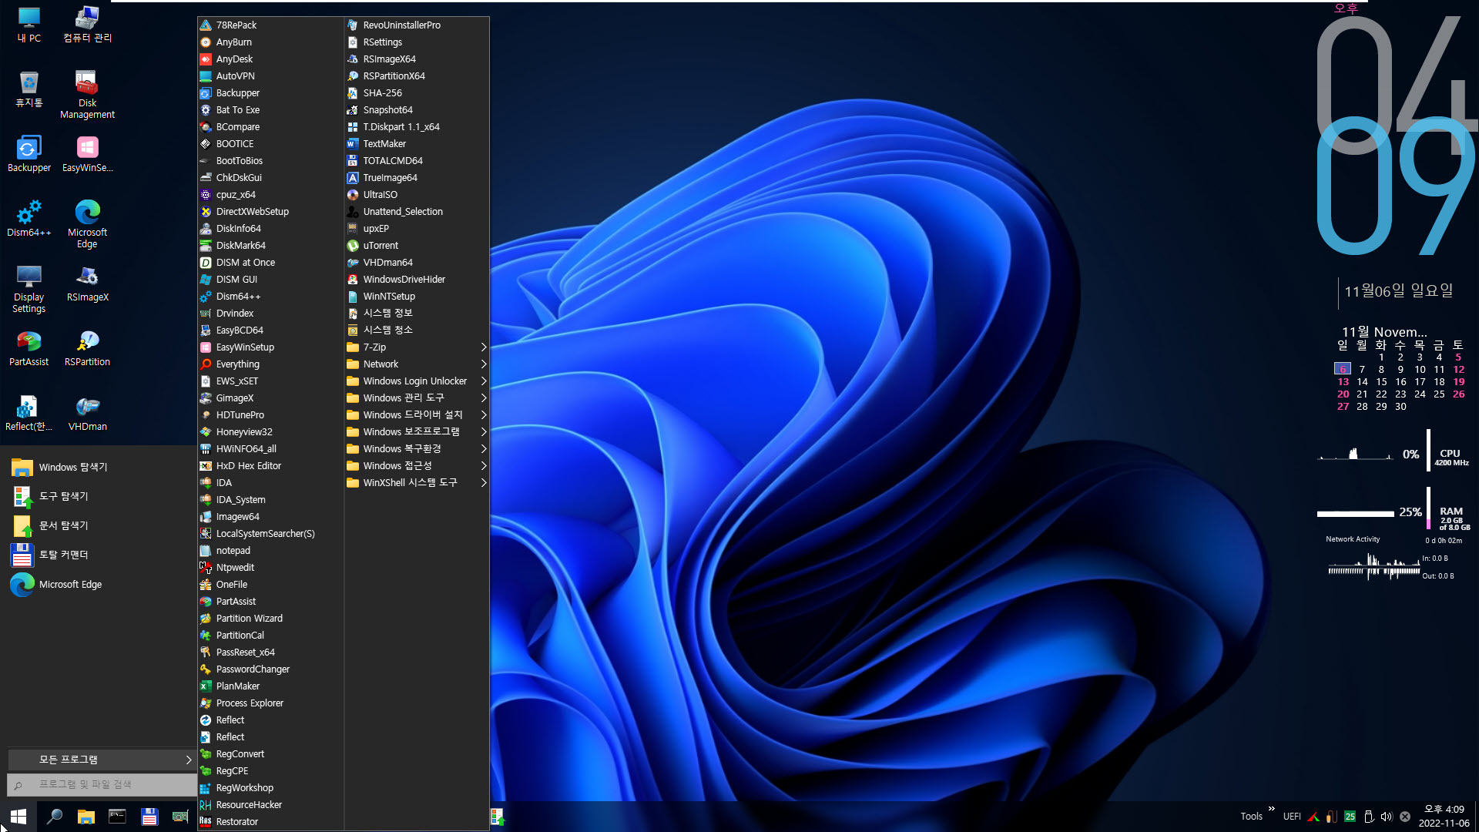The image size is (1479, 832).
Task: Click the volume speaker tray icon
Action: point(1387,817)
